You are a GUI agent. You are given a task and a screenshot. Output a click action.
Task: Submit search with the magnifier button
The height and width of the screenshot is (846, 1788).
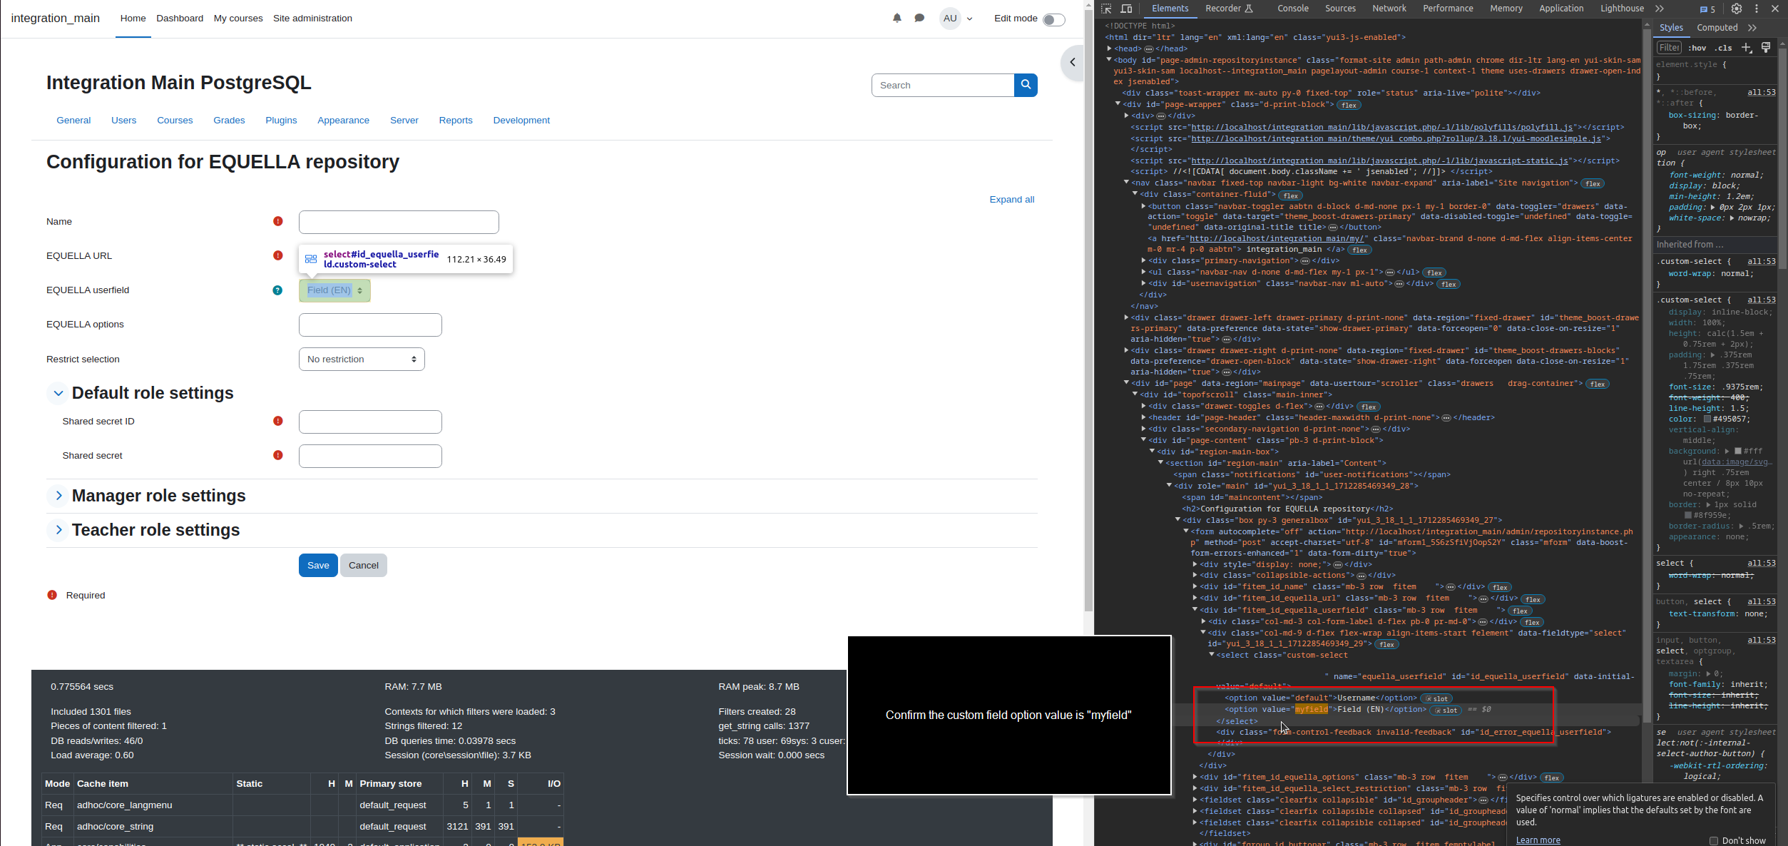[x=1026, y=85]
